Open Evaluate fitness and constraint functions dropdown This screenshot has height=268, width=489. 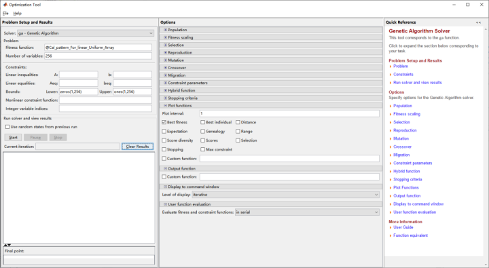point(307,212)
